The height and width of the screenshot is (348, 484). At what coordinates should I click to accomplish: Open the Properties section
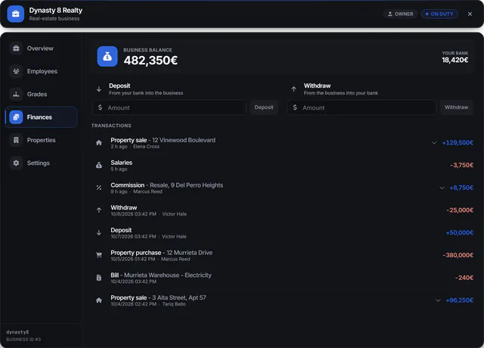tap(41, 140)
